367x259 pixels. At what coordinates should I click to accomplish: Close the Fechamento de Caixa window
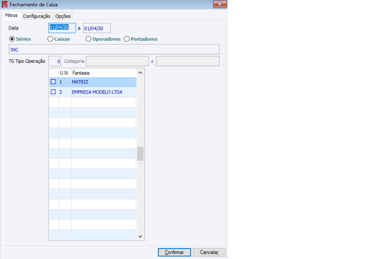220,4
